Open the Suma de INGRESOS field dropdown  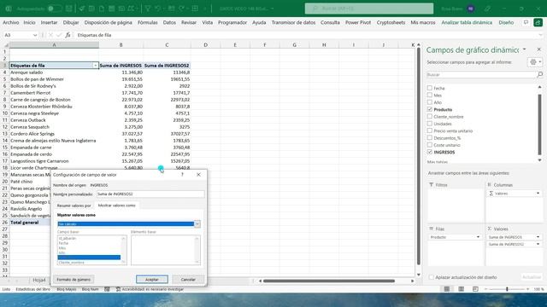(x=538, y=237)
